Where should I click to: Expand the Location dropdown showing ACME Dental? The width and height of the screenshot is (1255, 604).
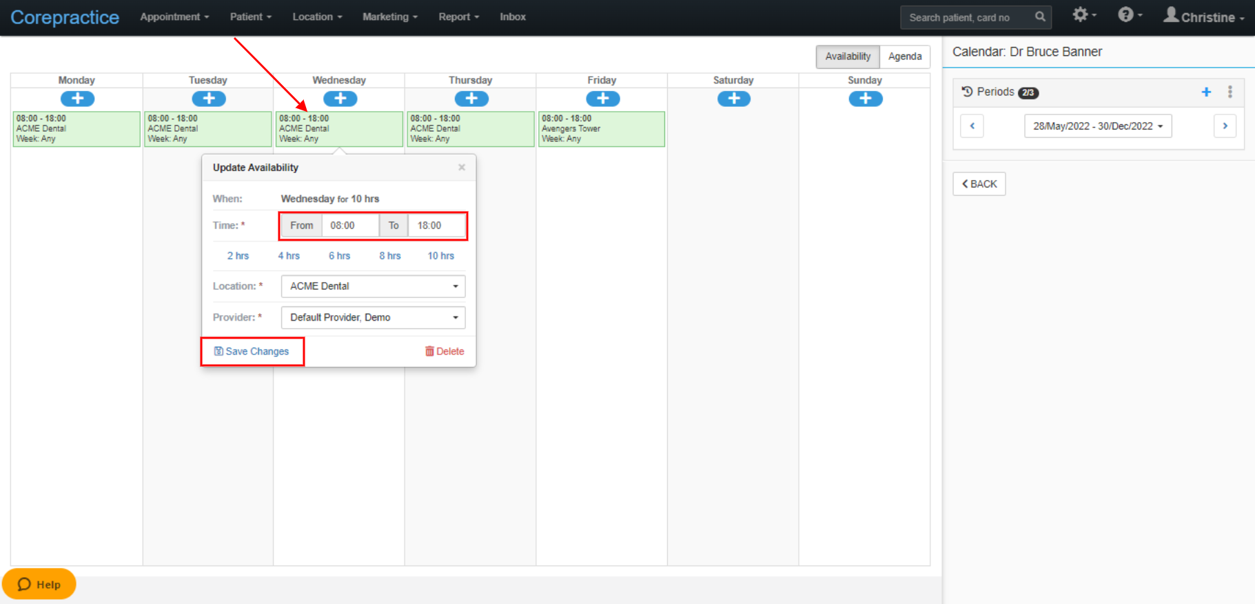(373, 286)
